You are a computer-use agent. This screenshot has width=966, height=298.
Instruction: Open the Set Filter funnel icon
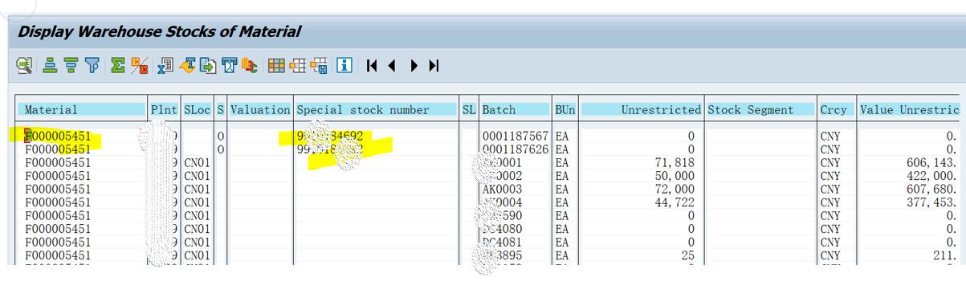click(93, 65)
